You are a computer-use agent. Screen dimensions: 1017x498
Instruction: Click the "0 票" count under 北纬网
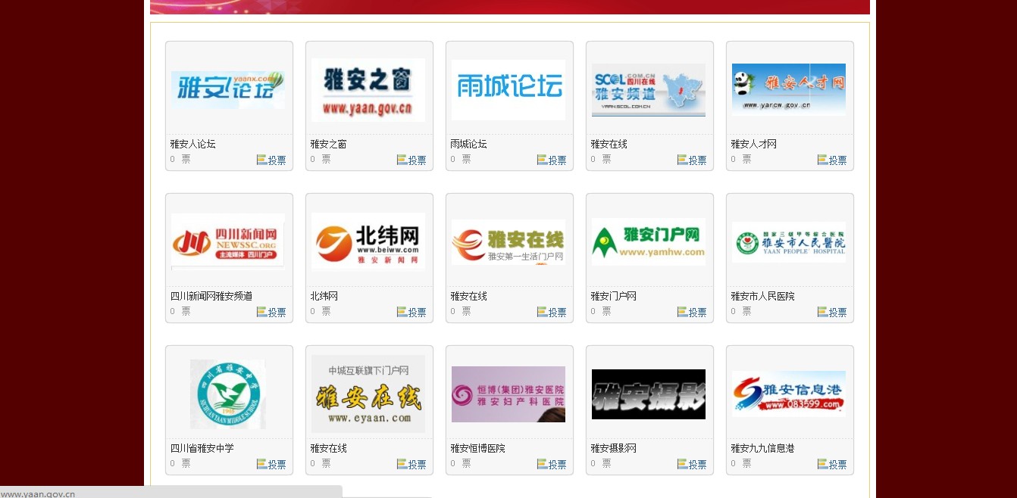pos(321,311)
